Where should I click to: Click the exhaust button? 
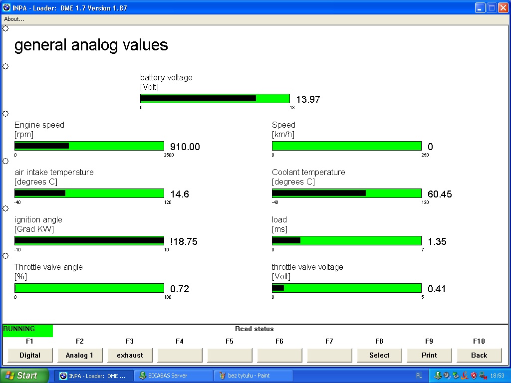(130, 355)
